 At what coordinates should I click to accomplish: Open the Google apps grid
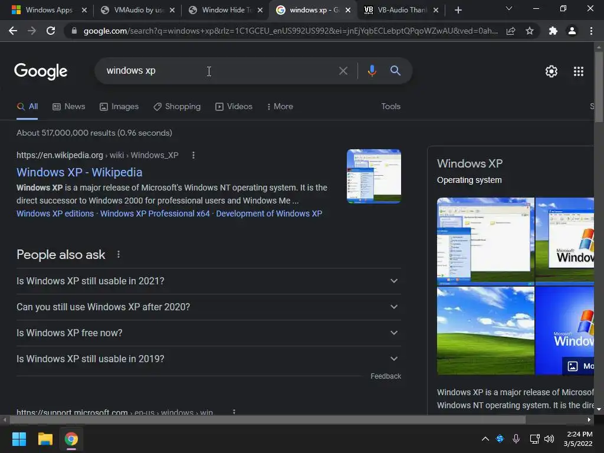[x=579, y=71]
